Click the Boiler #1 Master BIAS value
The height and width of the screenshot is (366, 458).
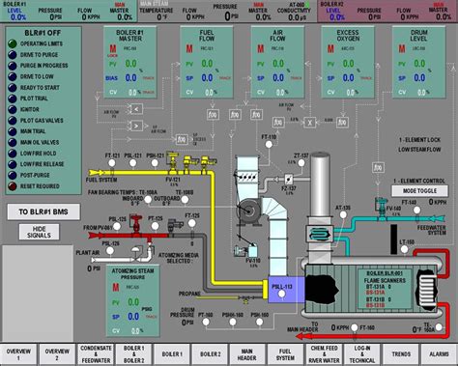[131, 78]
